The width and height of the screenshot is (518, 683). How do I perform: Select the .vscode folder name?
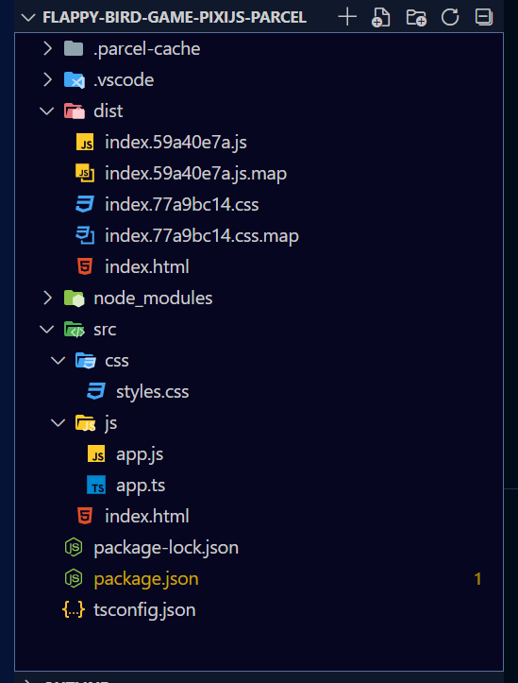(x=124, y=80)
